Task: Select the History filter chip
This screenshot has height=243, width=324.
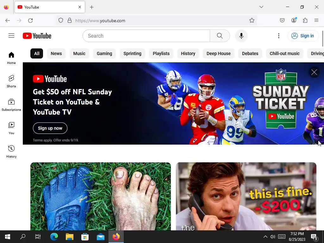Action: (x=188, y=53)
